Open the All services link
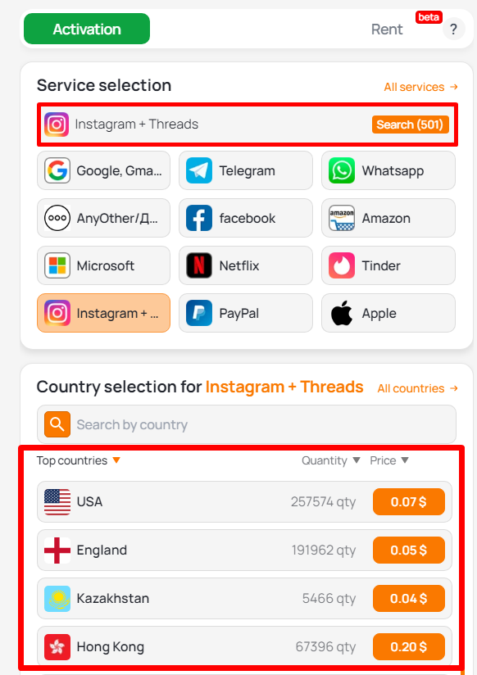The image size is (477, 675). click(x=420, y=87)
